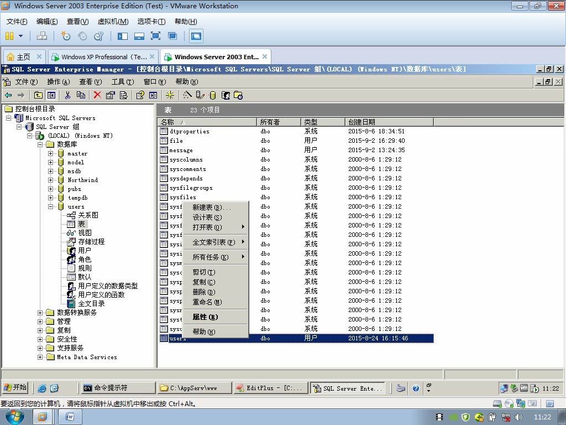Expand the msdb database node
This screenshot has height=425, width=566.
(x=50, y=172)
